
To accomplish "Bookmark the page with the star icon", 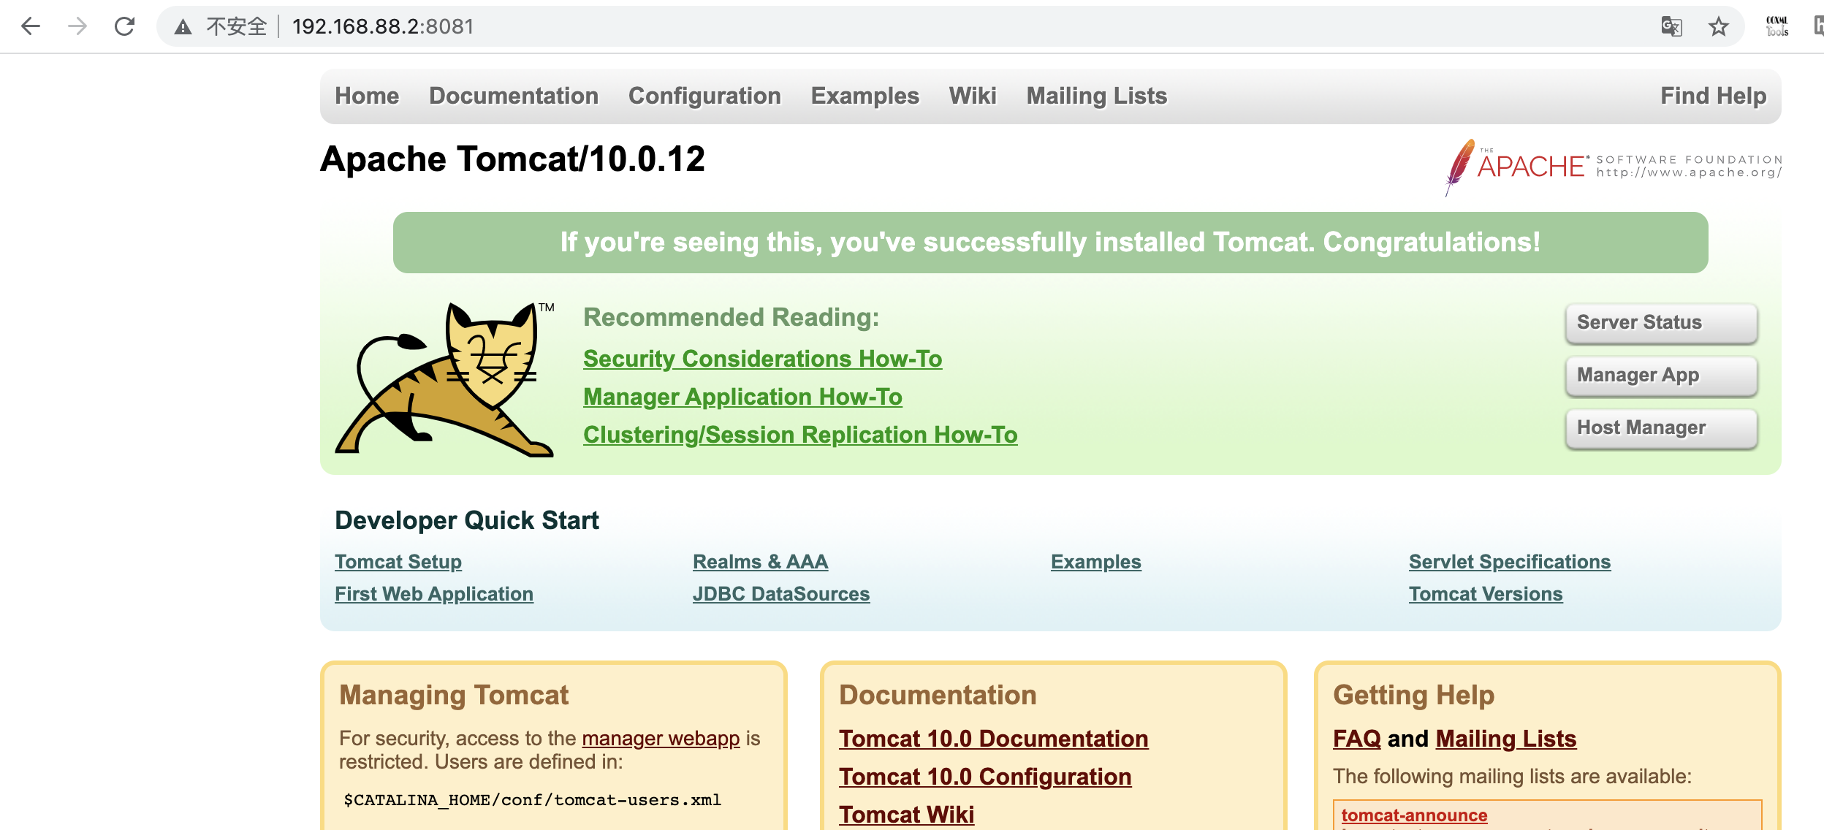I will (x=1718, y=27).
